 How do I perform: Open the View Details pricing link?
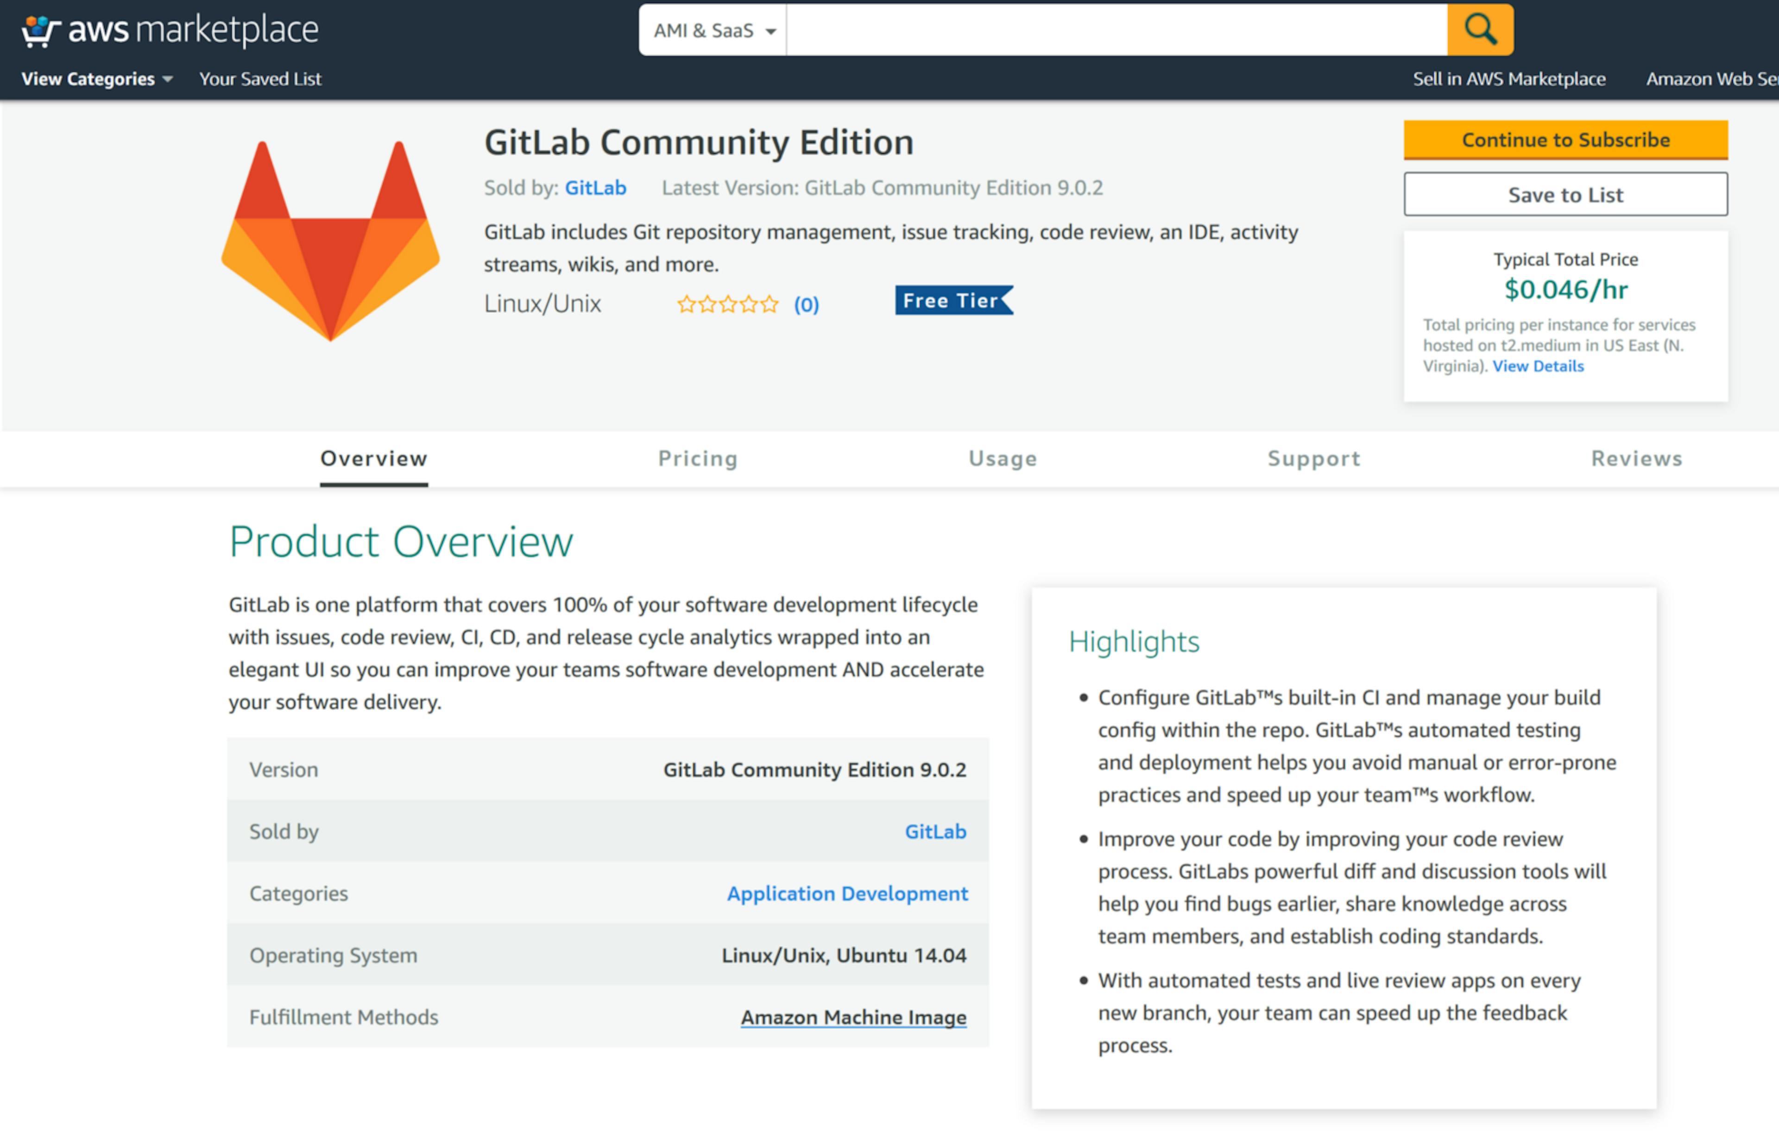click(1538, 366)
